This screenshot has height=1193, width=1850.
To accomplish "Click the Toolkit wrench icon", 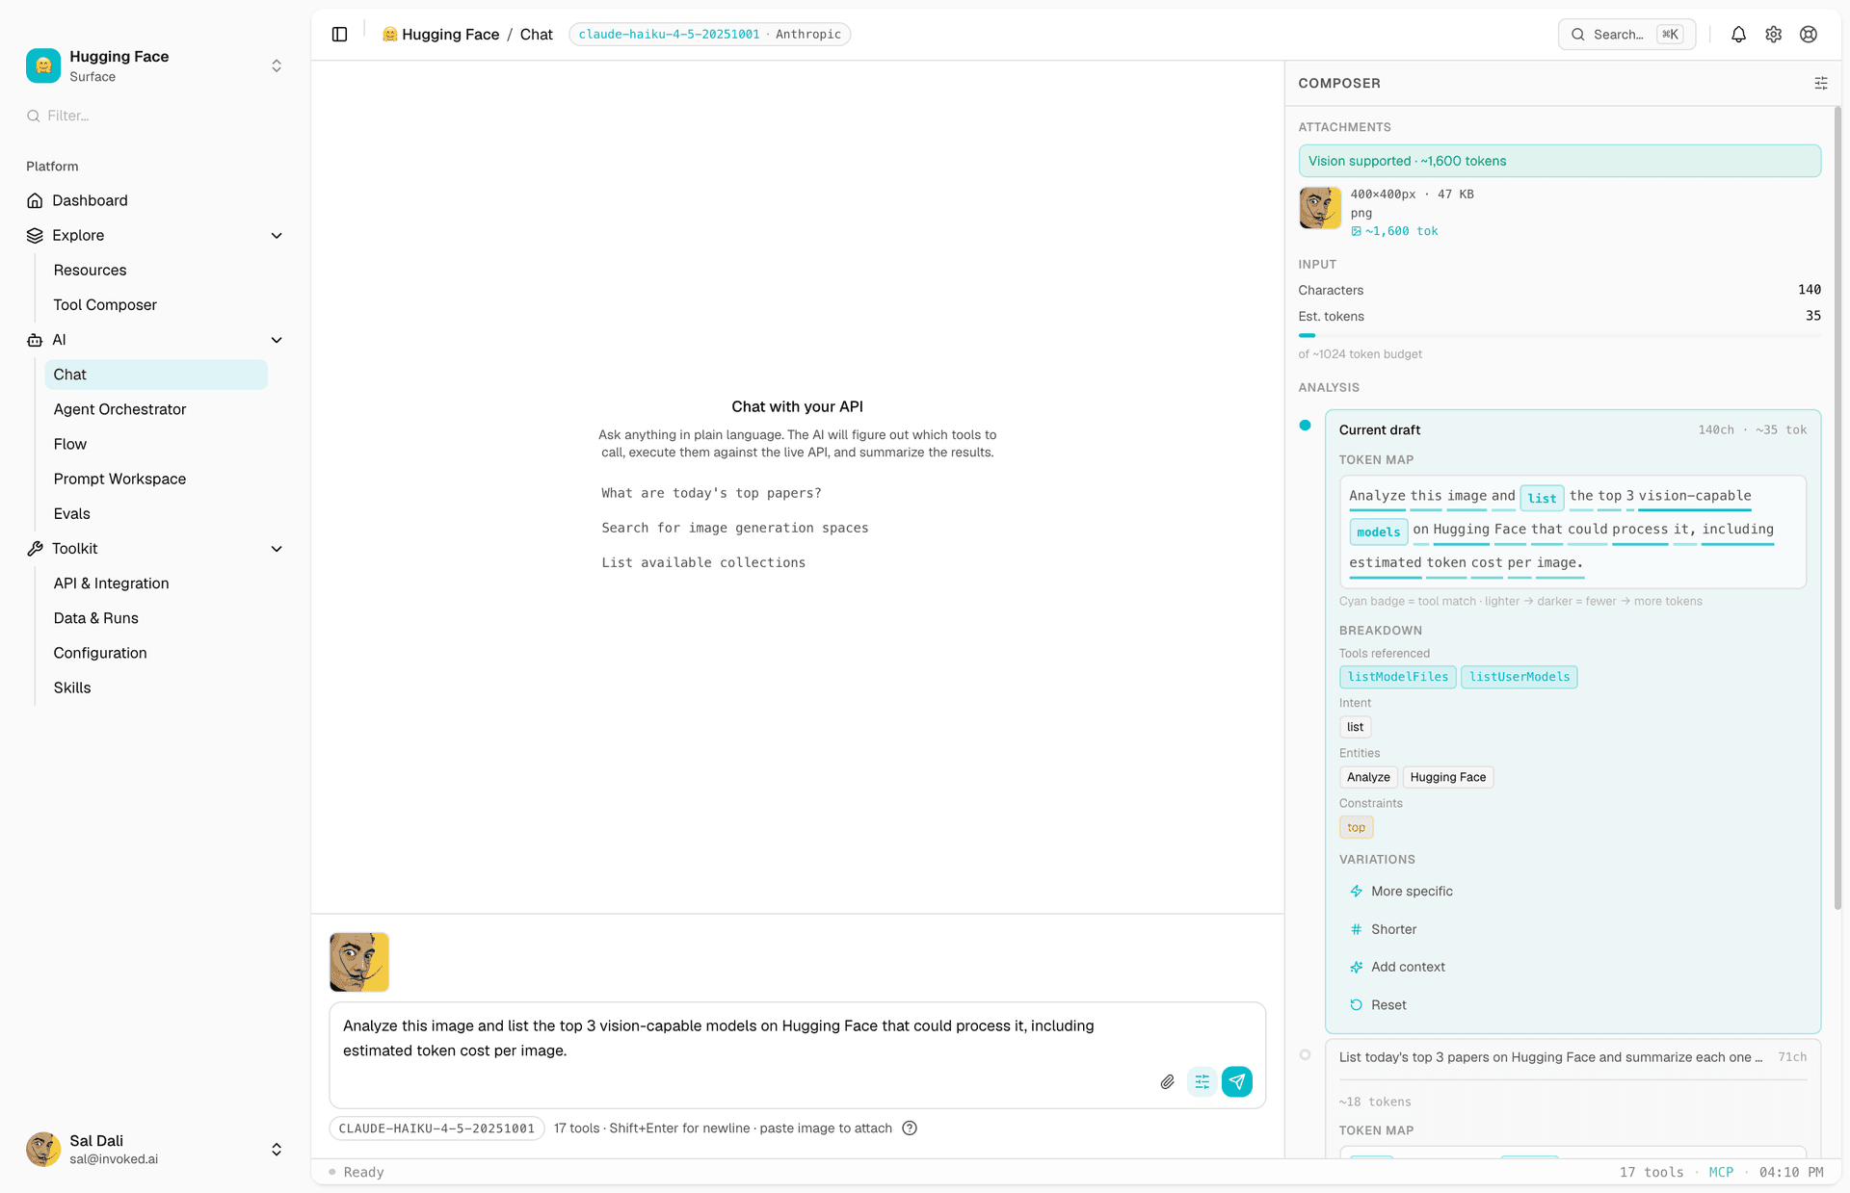I will (35, 549).
